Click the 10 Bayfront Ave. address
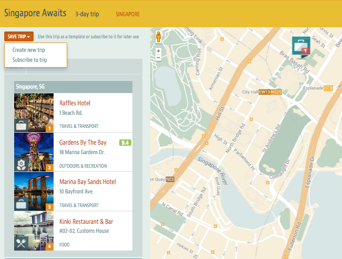The height and width of the screenshot is (259, 342). tap(76, 191)
